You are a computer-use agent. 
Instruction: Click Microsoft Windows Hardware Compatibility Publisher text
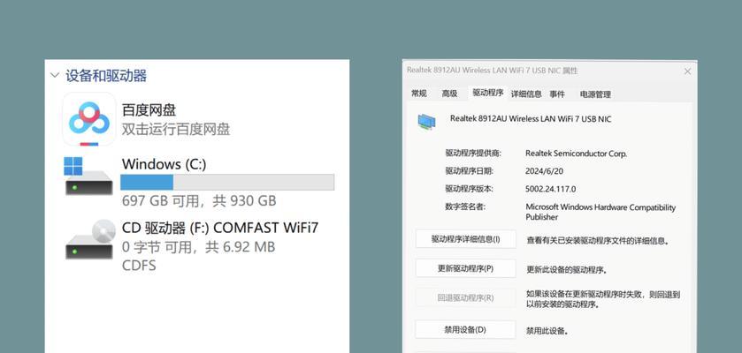click(x=600, y=212)
